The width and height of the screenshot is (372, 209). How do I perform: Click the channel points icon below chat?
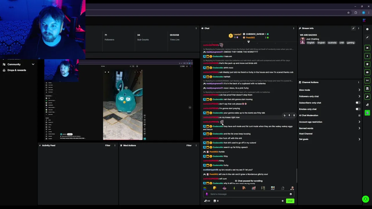(207, 201)
